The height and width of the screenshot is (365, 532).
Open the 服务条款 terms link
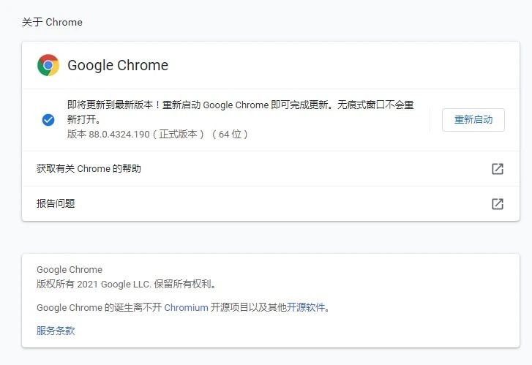(x=56, y=331)
